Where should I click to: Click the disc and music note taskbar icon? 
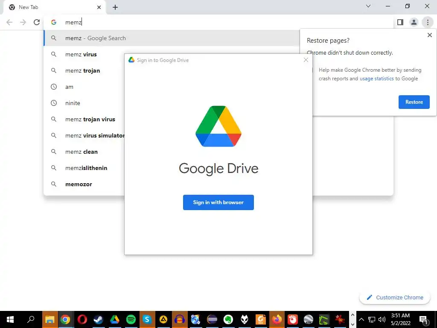195,319
